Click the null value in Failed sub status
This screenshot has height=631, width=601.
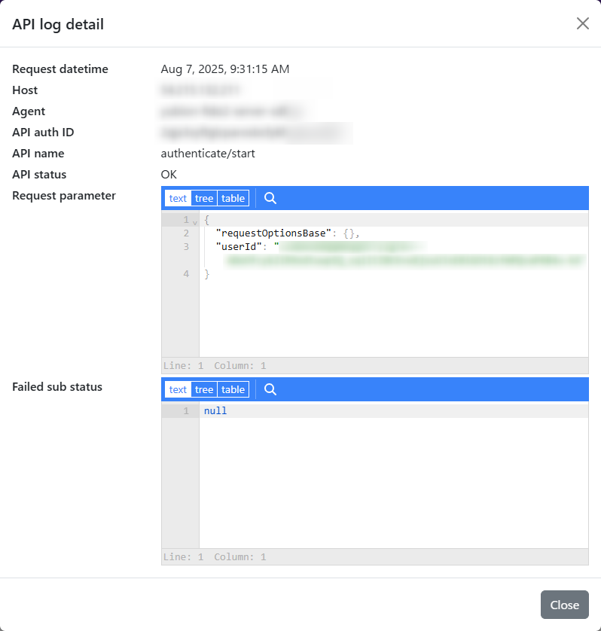point(215,411)
